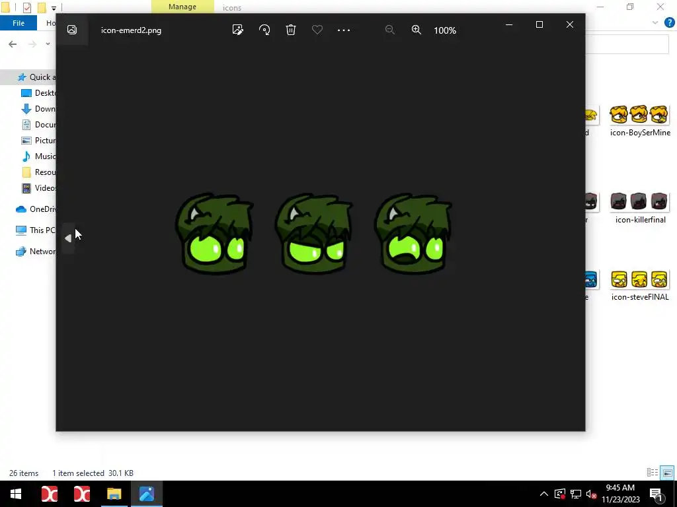
Task: Open Documents in the sidebar
Action: (x=38, y=125)
